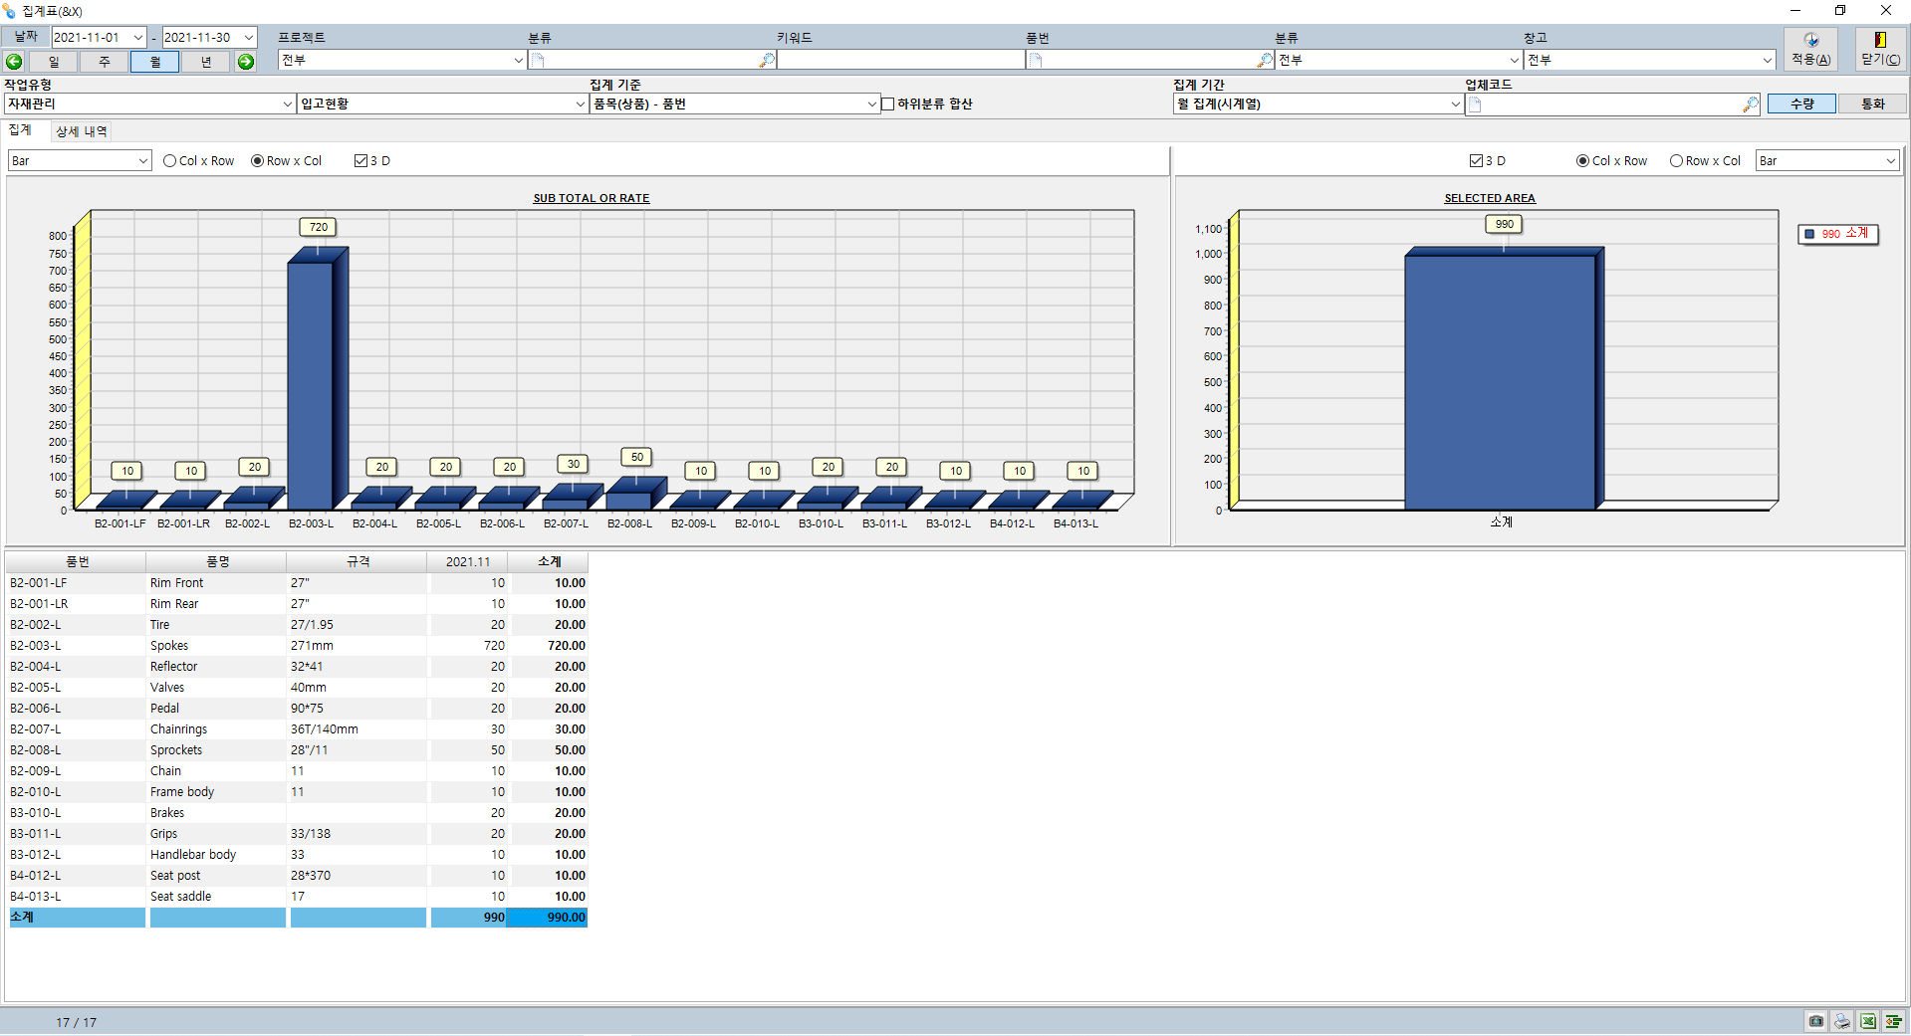Image resolution: width=1911 pixels, height=1036 pixels.
Task: Select the Sprockets row
Action: coord(297,750)
